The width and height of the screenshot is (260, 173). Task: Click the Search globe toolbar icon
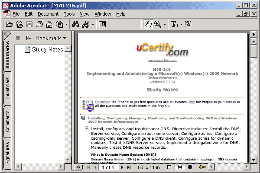tap(59, 25)
